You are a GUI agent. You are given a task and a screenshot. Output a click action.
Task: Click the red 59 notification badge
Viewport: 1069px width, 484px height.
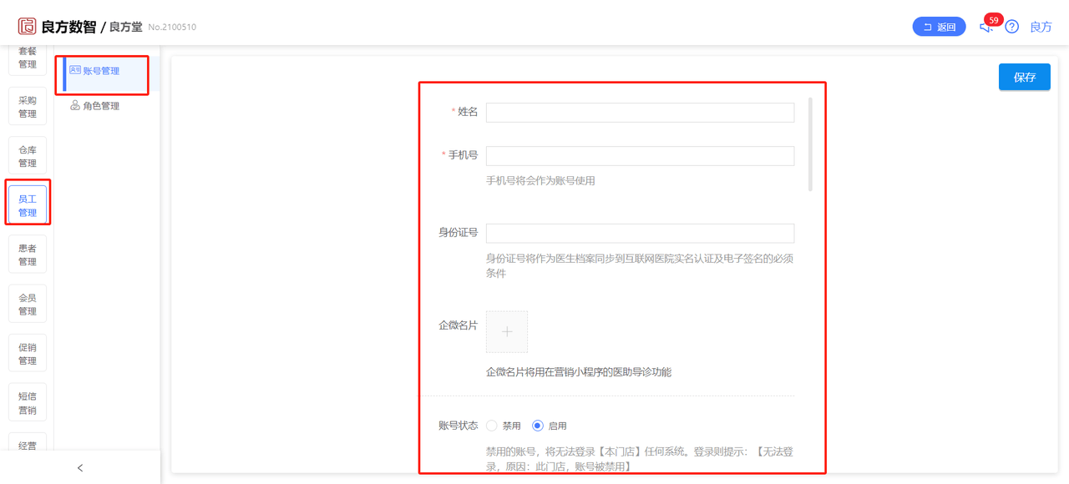[x=993, y=20]
